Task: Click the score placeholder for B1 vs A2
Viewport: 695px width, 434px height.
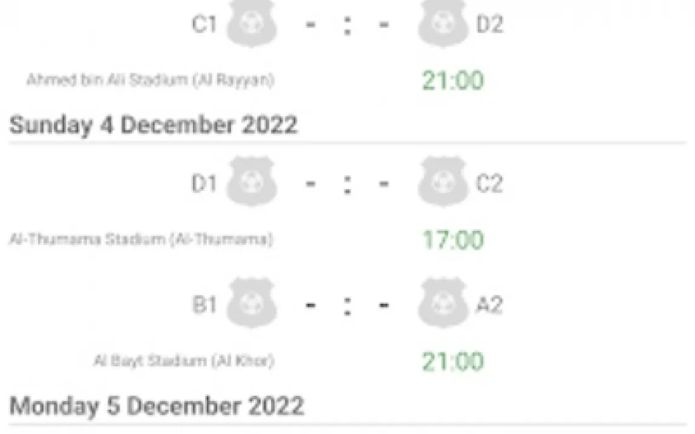Action: click(x=347, y=305)
